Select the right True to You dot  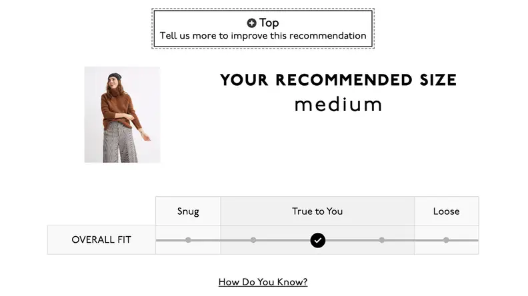(x=381, y=240)
